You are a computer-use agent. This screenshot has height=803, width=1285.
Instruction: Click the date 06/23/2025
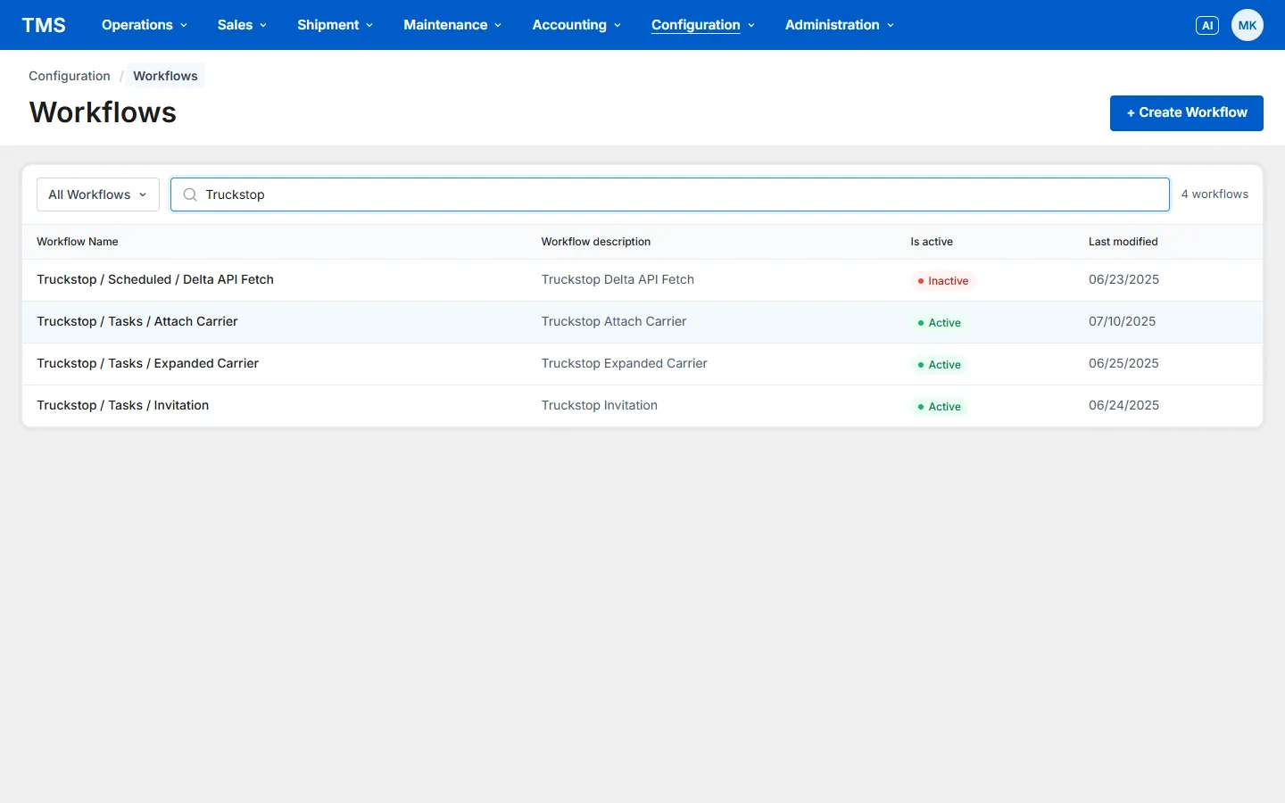(x=1124, y=279)
